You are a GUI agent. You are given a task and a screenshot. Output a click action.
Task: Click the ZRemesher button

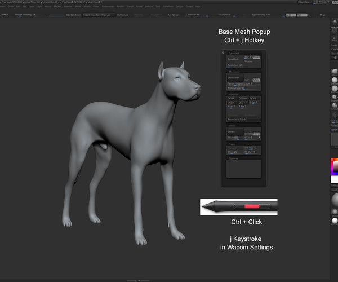point(235,78)
